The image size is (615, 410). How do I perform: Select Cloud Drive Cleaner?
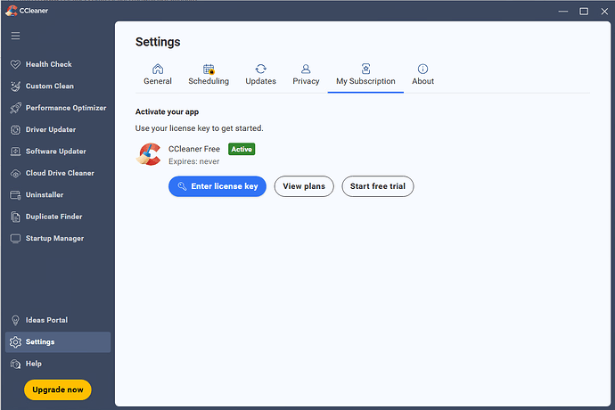[58, 174]
